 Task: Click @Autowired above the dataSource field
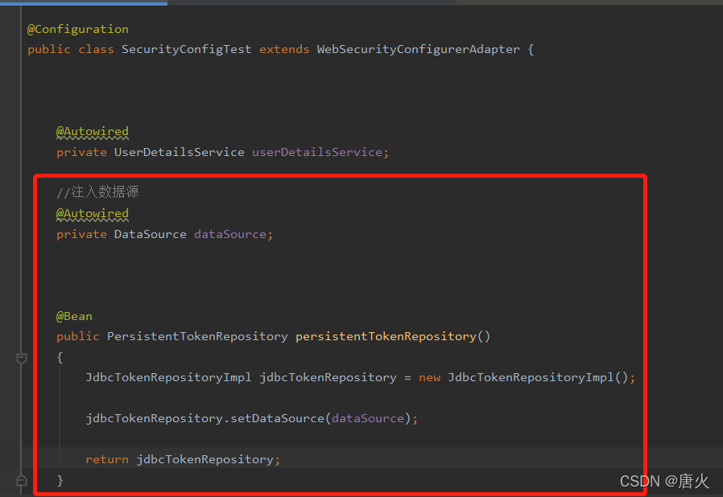(x=93, y=214)
